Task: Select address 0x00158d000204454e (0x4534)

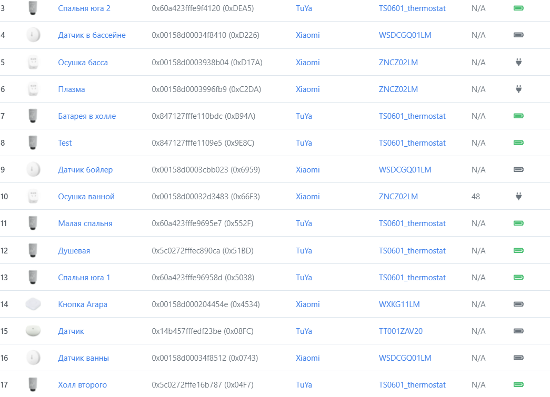Action: coord(206,304)
